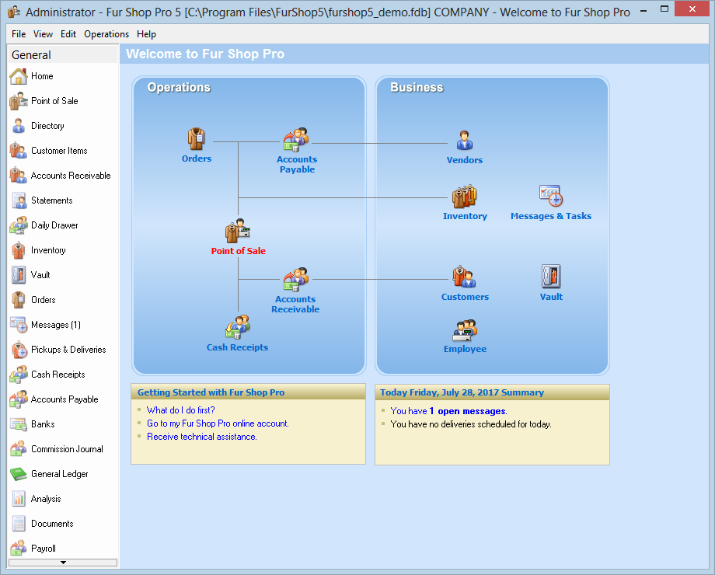Open the File menu
715x575 pixels.
point(19,34)
